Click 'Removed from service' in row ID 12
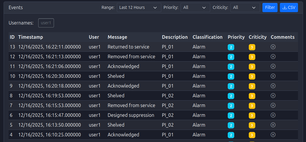The image size is (306, 142). (x=131, y=57)
